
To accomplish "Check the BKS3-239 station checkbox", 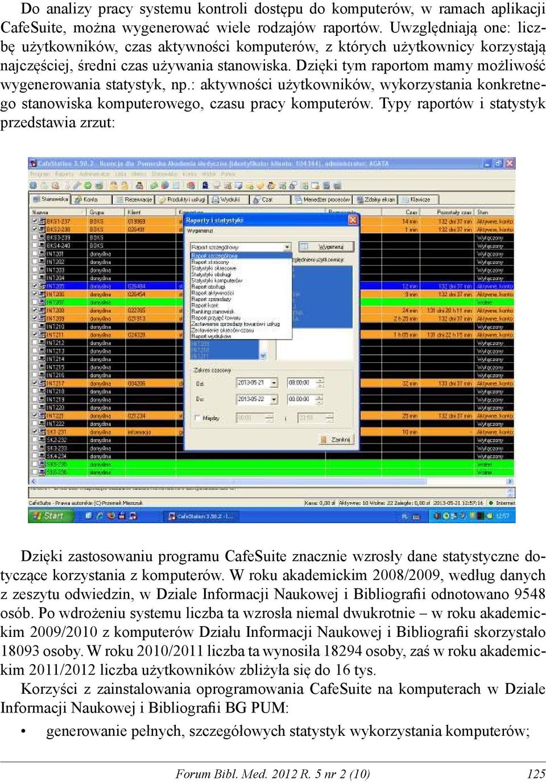I will 36,237.
